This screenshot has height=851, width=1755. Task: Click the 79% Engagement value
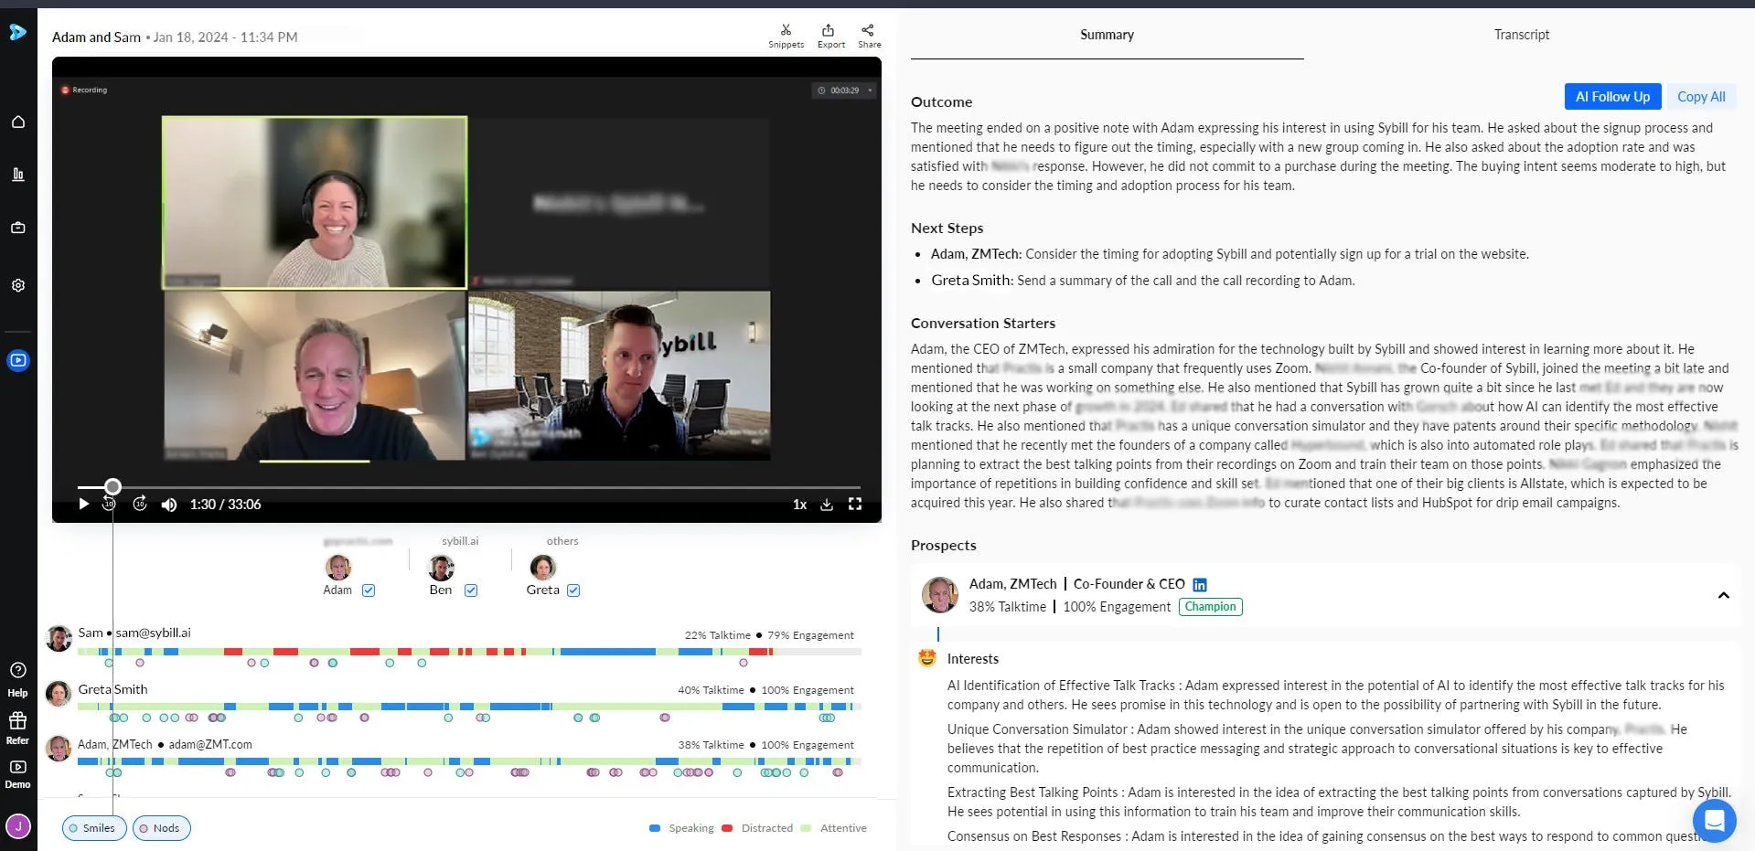[810, 635]
